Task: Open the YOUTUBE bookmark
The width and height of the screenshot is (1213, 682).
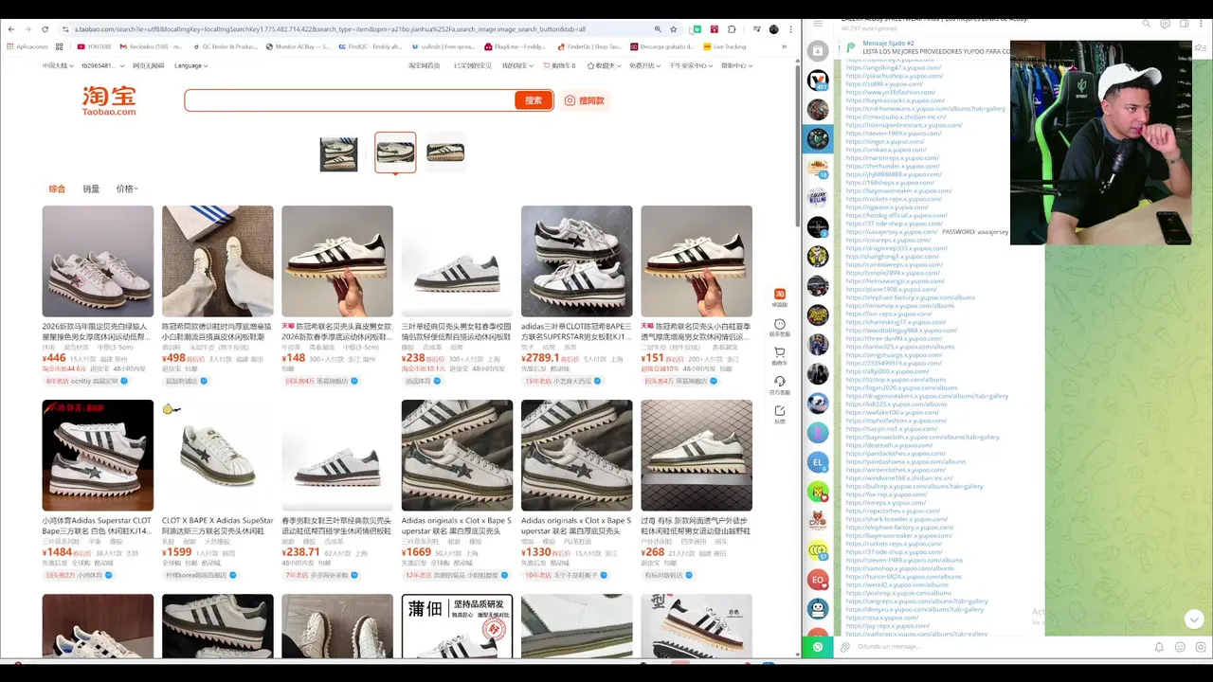Action: 93,46
